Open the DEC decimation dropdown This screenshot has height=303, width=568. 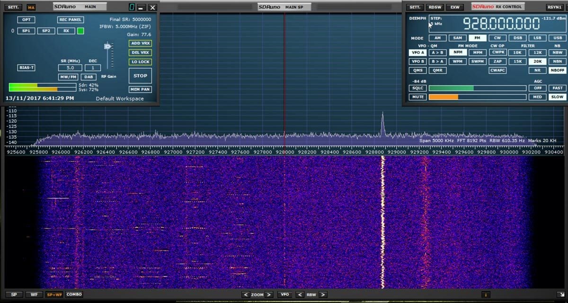(93, 67)
